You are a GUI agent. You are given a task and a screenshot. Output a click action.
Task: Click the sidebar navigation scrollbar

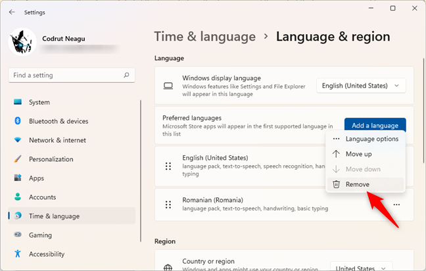(x=141, y=171)
